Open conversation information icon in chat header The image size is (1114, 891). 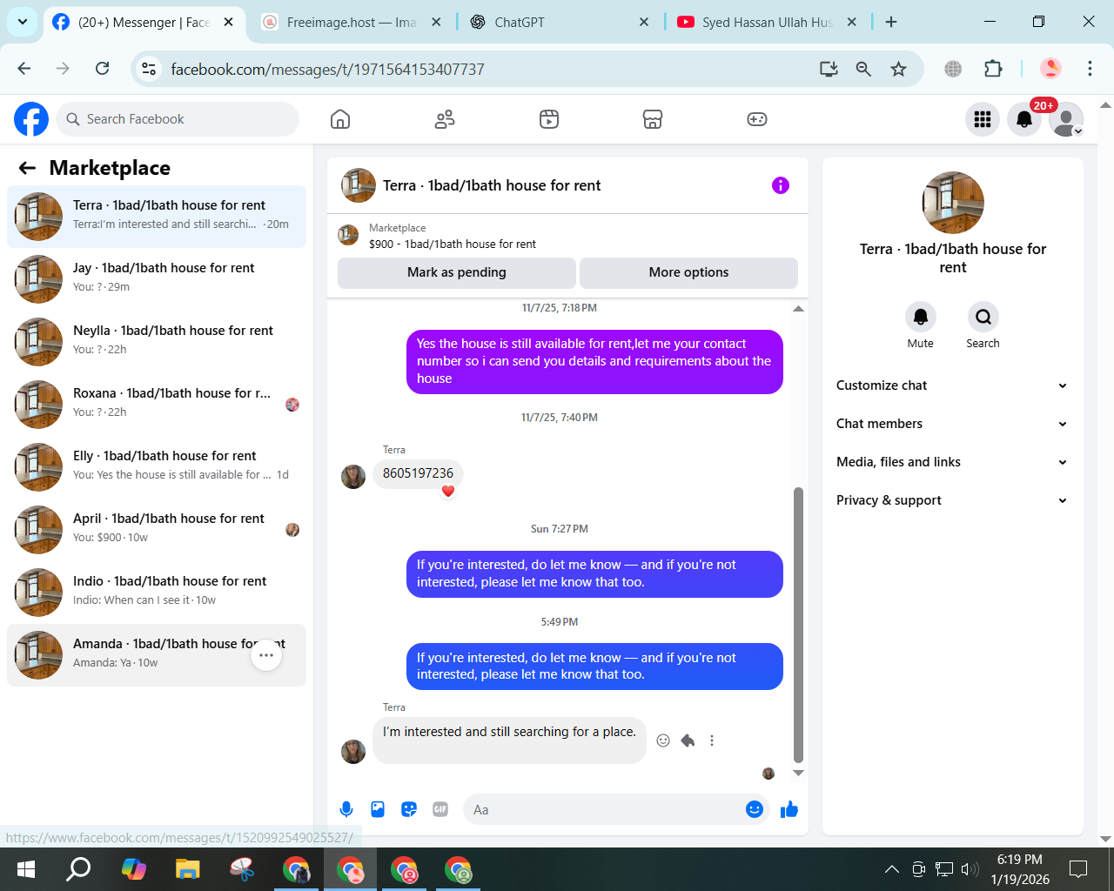click(781, 185)
